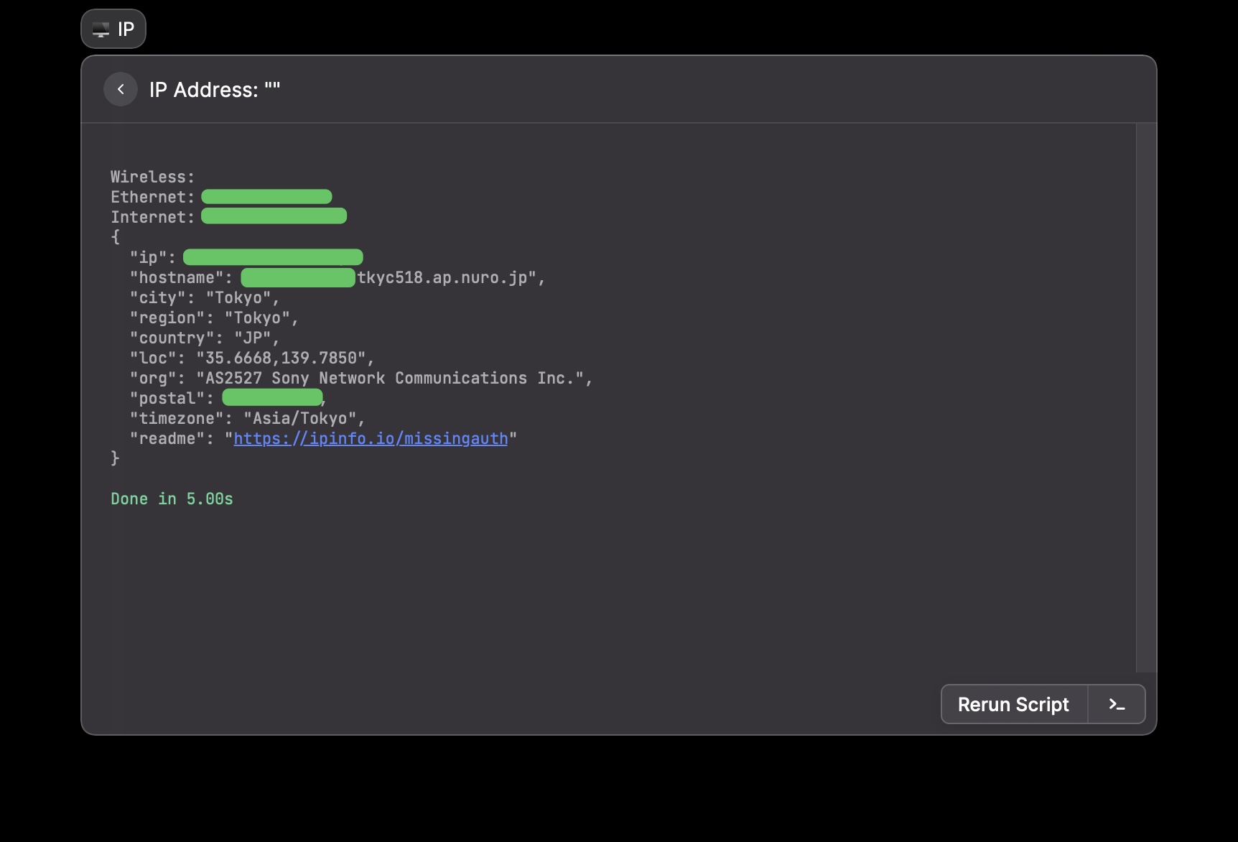
Task: Open the terminal prompt icon button
Action: pos(1117,705)
